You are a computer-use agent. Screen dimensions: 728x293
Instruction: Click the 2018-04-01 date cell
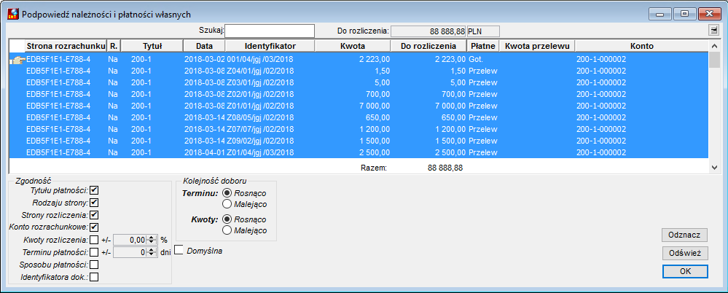tap(204, 152)
